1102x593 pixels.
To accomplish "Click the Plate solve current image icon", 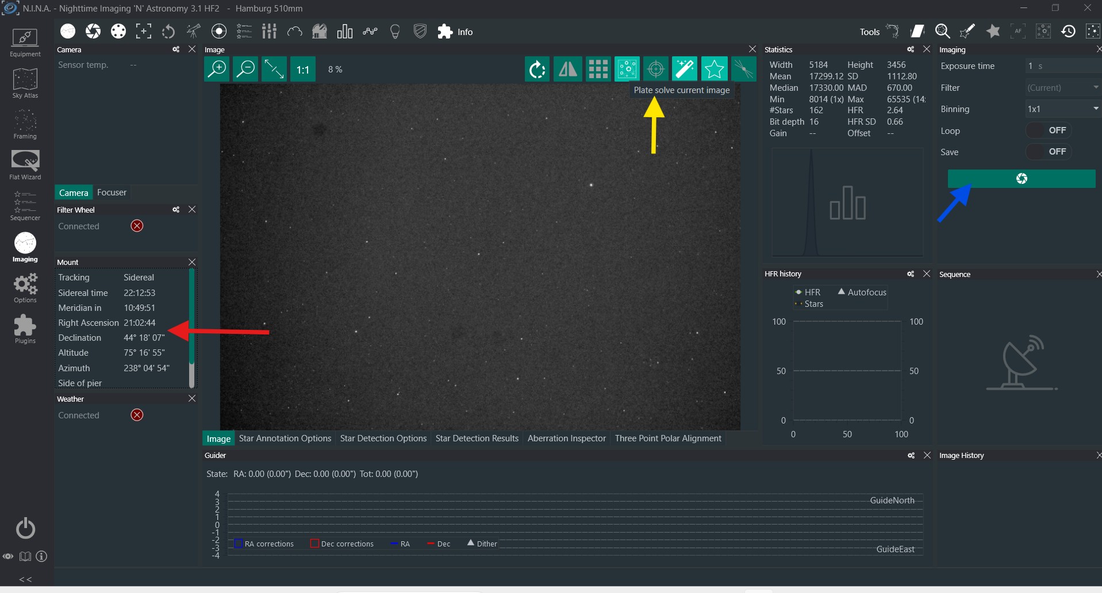I will coord(655,70).
